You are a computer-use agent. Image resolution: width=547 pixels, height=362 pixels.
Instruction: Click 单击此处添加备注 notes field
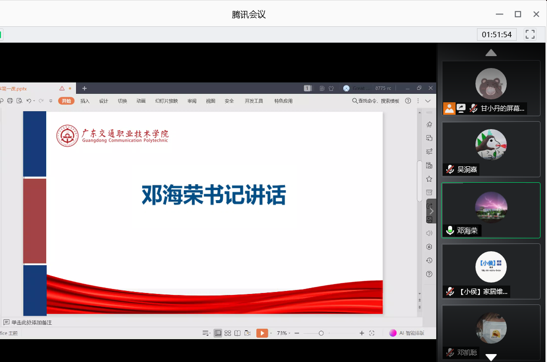[31, 323]
